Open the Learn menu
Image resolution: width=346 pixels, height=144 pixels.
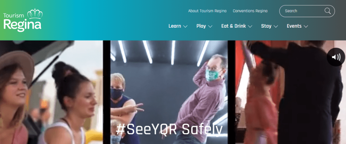(x=175, y=26)
